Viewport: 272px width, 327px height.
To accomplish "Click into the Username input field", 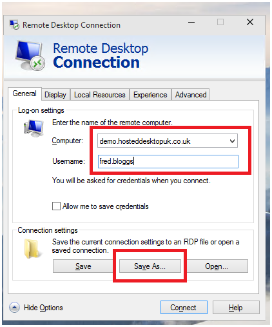I will point(168,161).
